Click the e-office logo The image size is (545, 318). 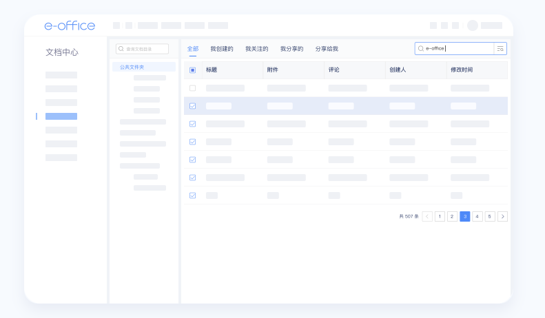click(70, 25)
